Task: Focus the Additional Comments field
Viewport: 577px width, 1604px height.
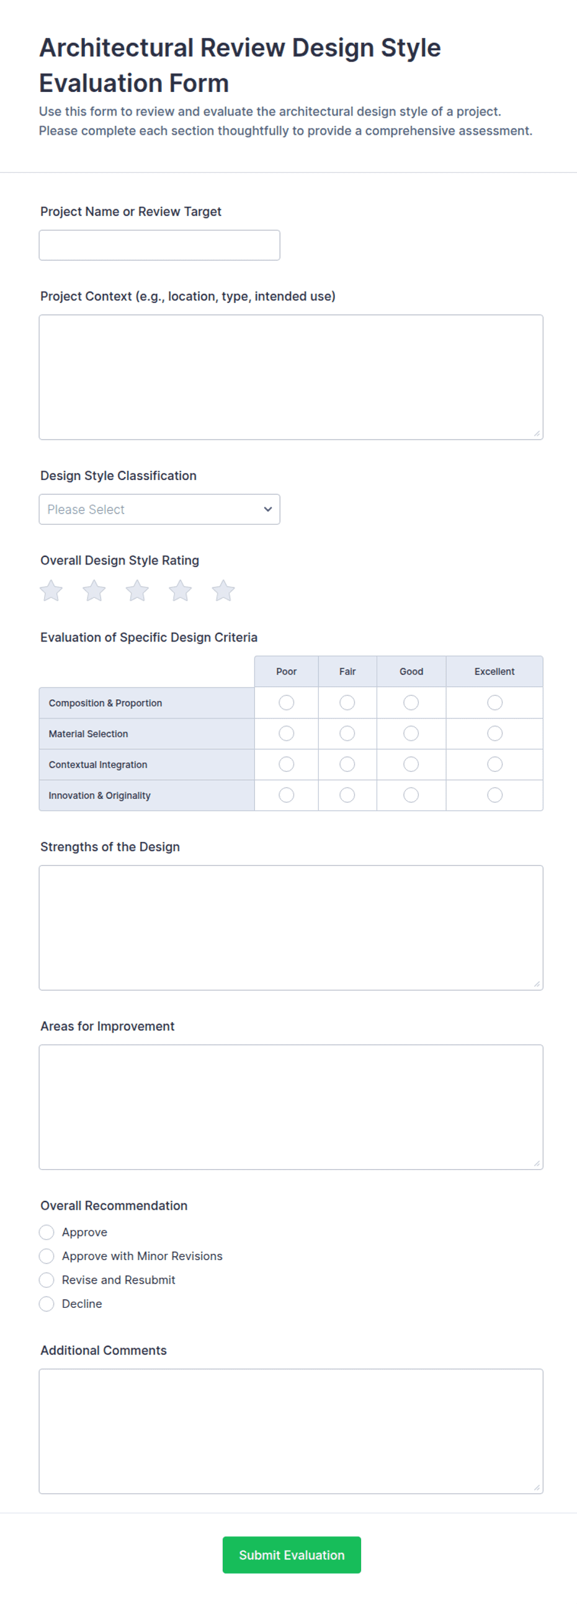Action: tap(291, 1431)
